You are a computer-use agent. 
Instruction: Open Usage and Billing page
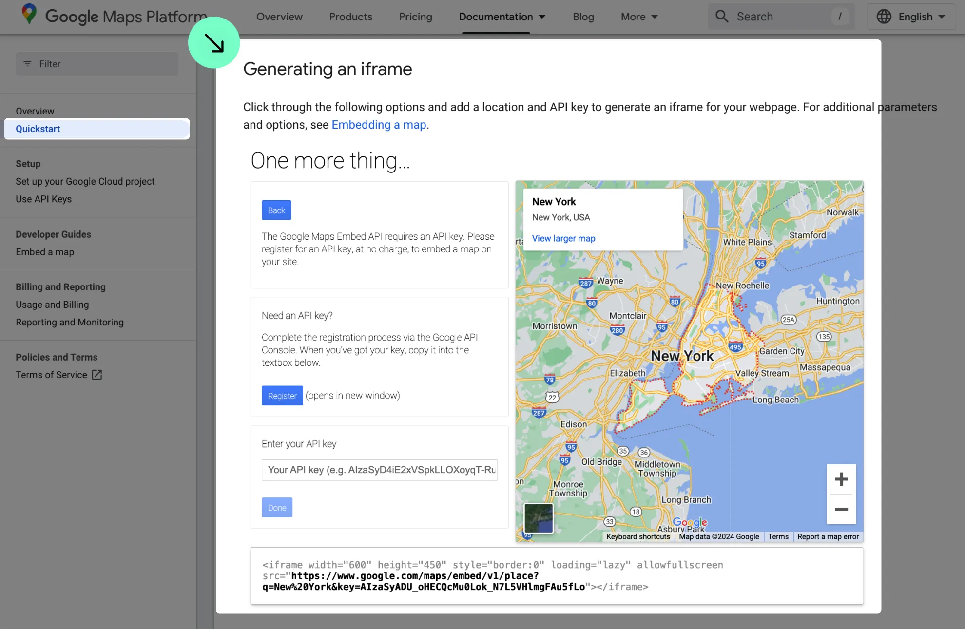point(52,305)
